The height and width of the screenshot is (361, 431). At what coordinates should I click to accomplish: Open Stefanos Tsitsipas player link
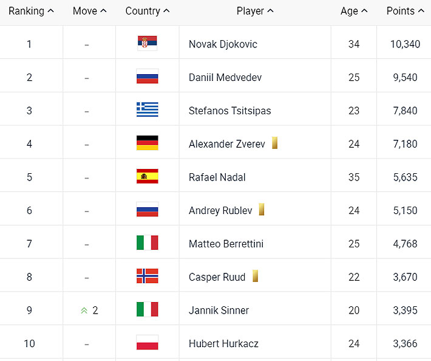point(229,111)
